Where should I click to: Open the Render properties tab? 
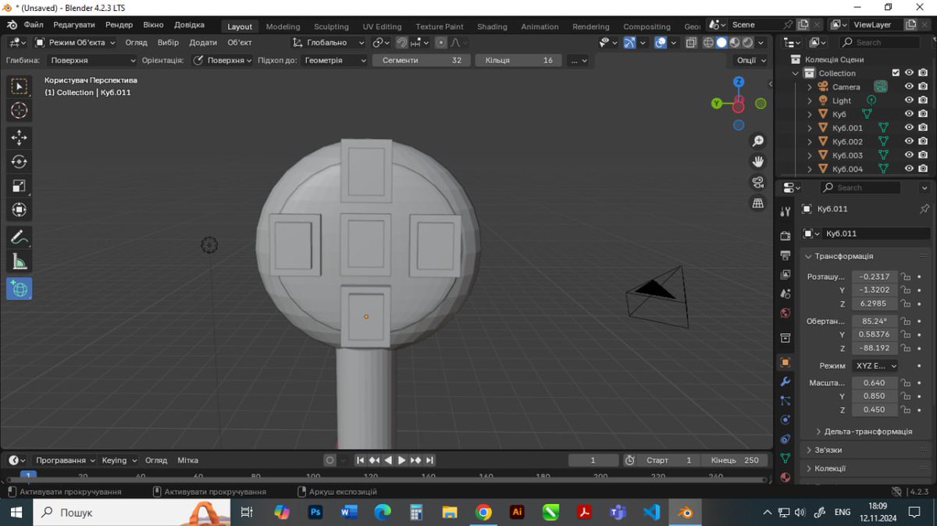point(786,236)
